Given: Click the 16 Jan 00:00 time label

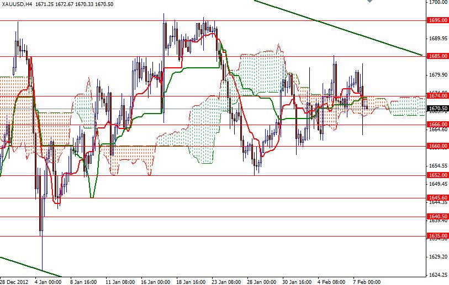Looking at the screenshot, I should click(x=156, y=281).
